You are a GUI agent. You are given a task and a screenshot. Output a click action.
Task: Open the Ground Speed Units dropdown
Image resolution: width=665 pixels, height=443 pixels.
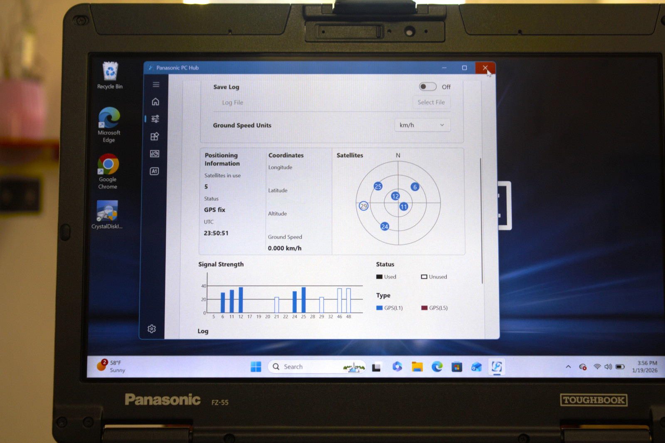pos(422,125)
